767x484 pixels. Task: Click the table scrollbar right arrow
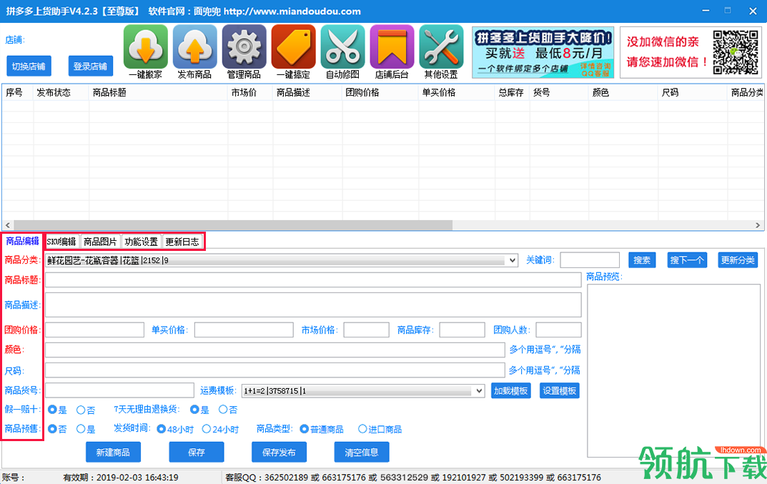[x=758, y=225]
